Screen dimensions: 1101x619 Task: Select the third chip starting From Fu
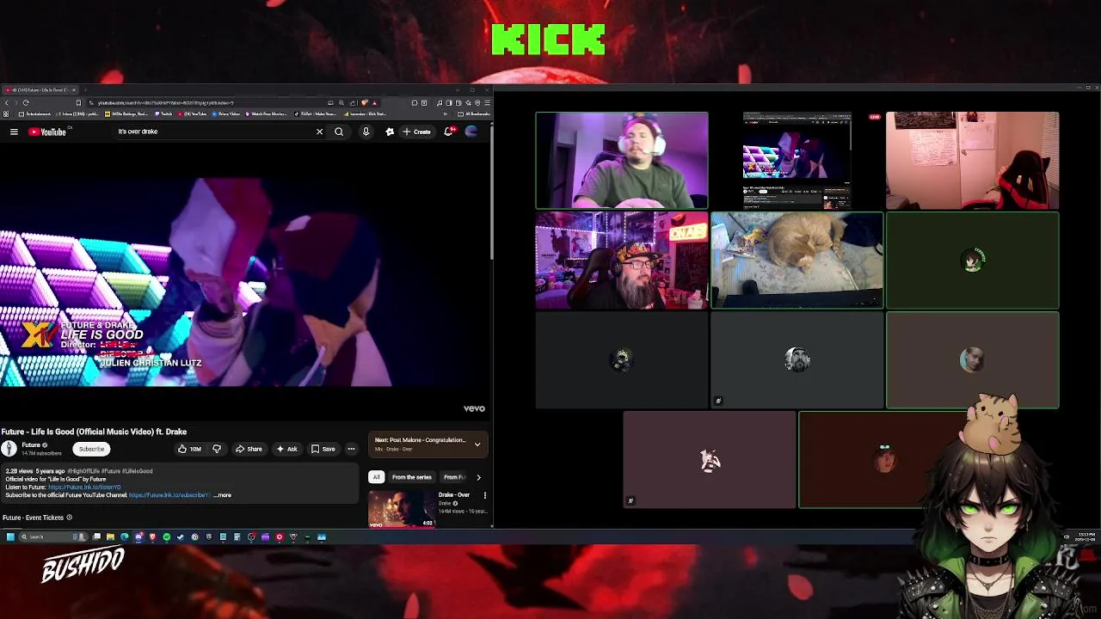(454, 477)
